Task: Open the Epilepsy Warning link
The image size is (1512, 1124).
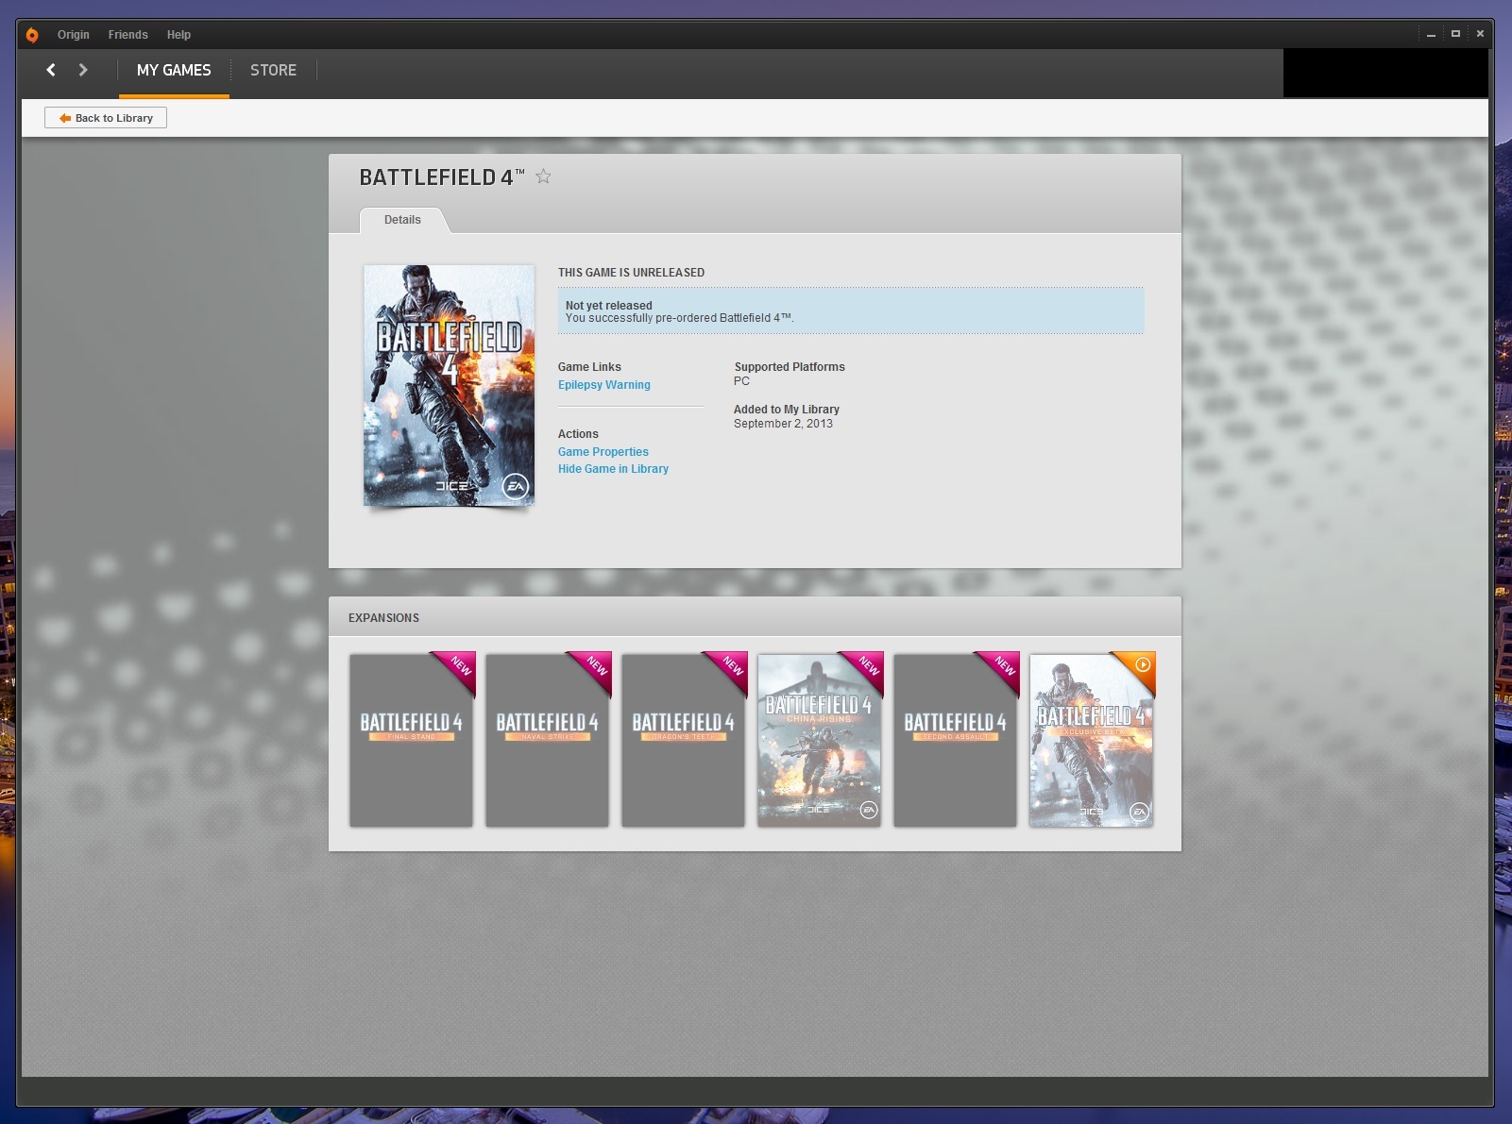Action: [604, 385]
